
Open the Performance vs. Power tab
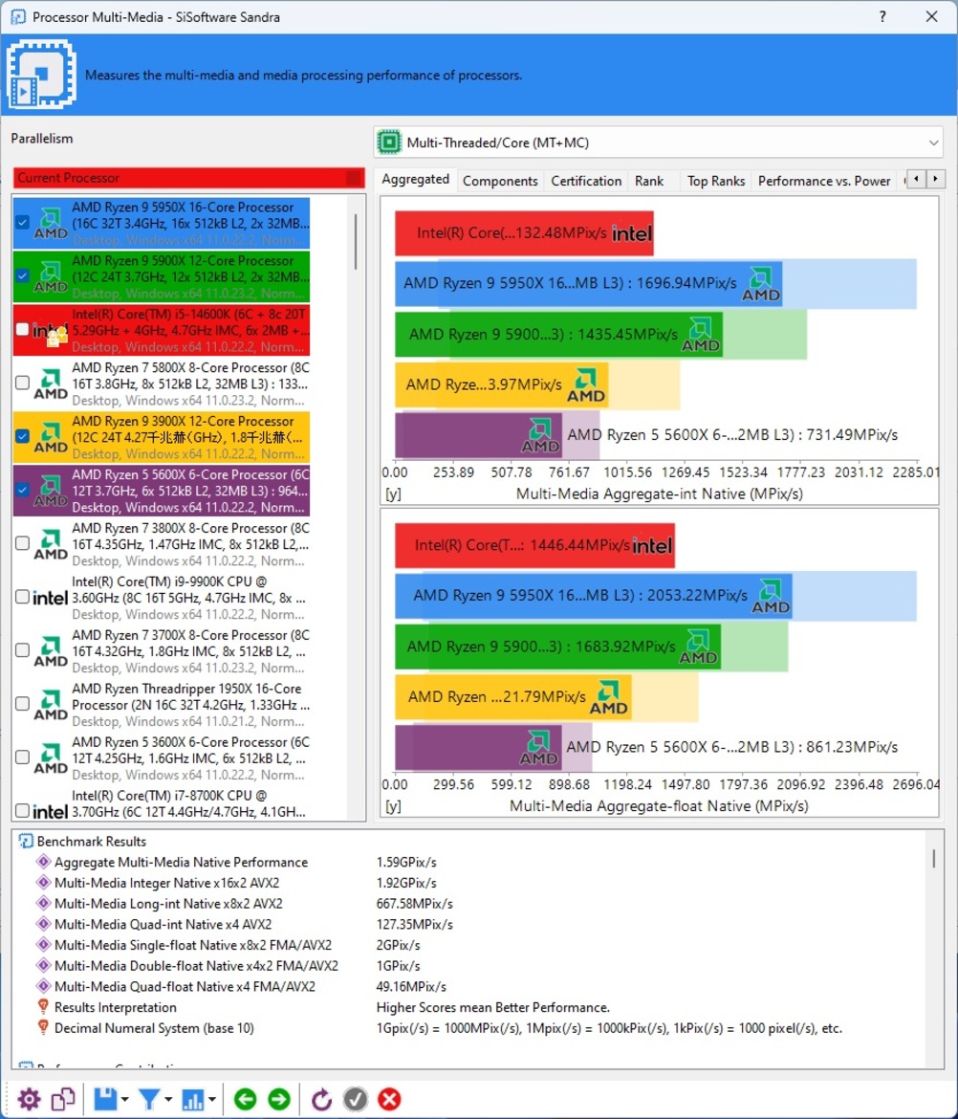(x=824, y=182)
